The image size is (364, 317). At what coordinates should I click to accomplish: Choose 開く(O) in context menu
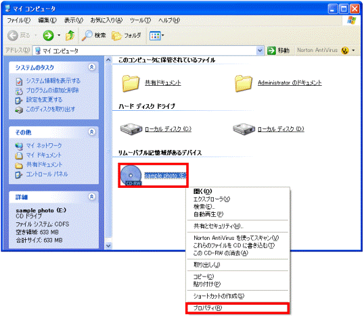[237, 191]
